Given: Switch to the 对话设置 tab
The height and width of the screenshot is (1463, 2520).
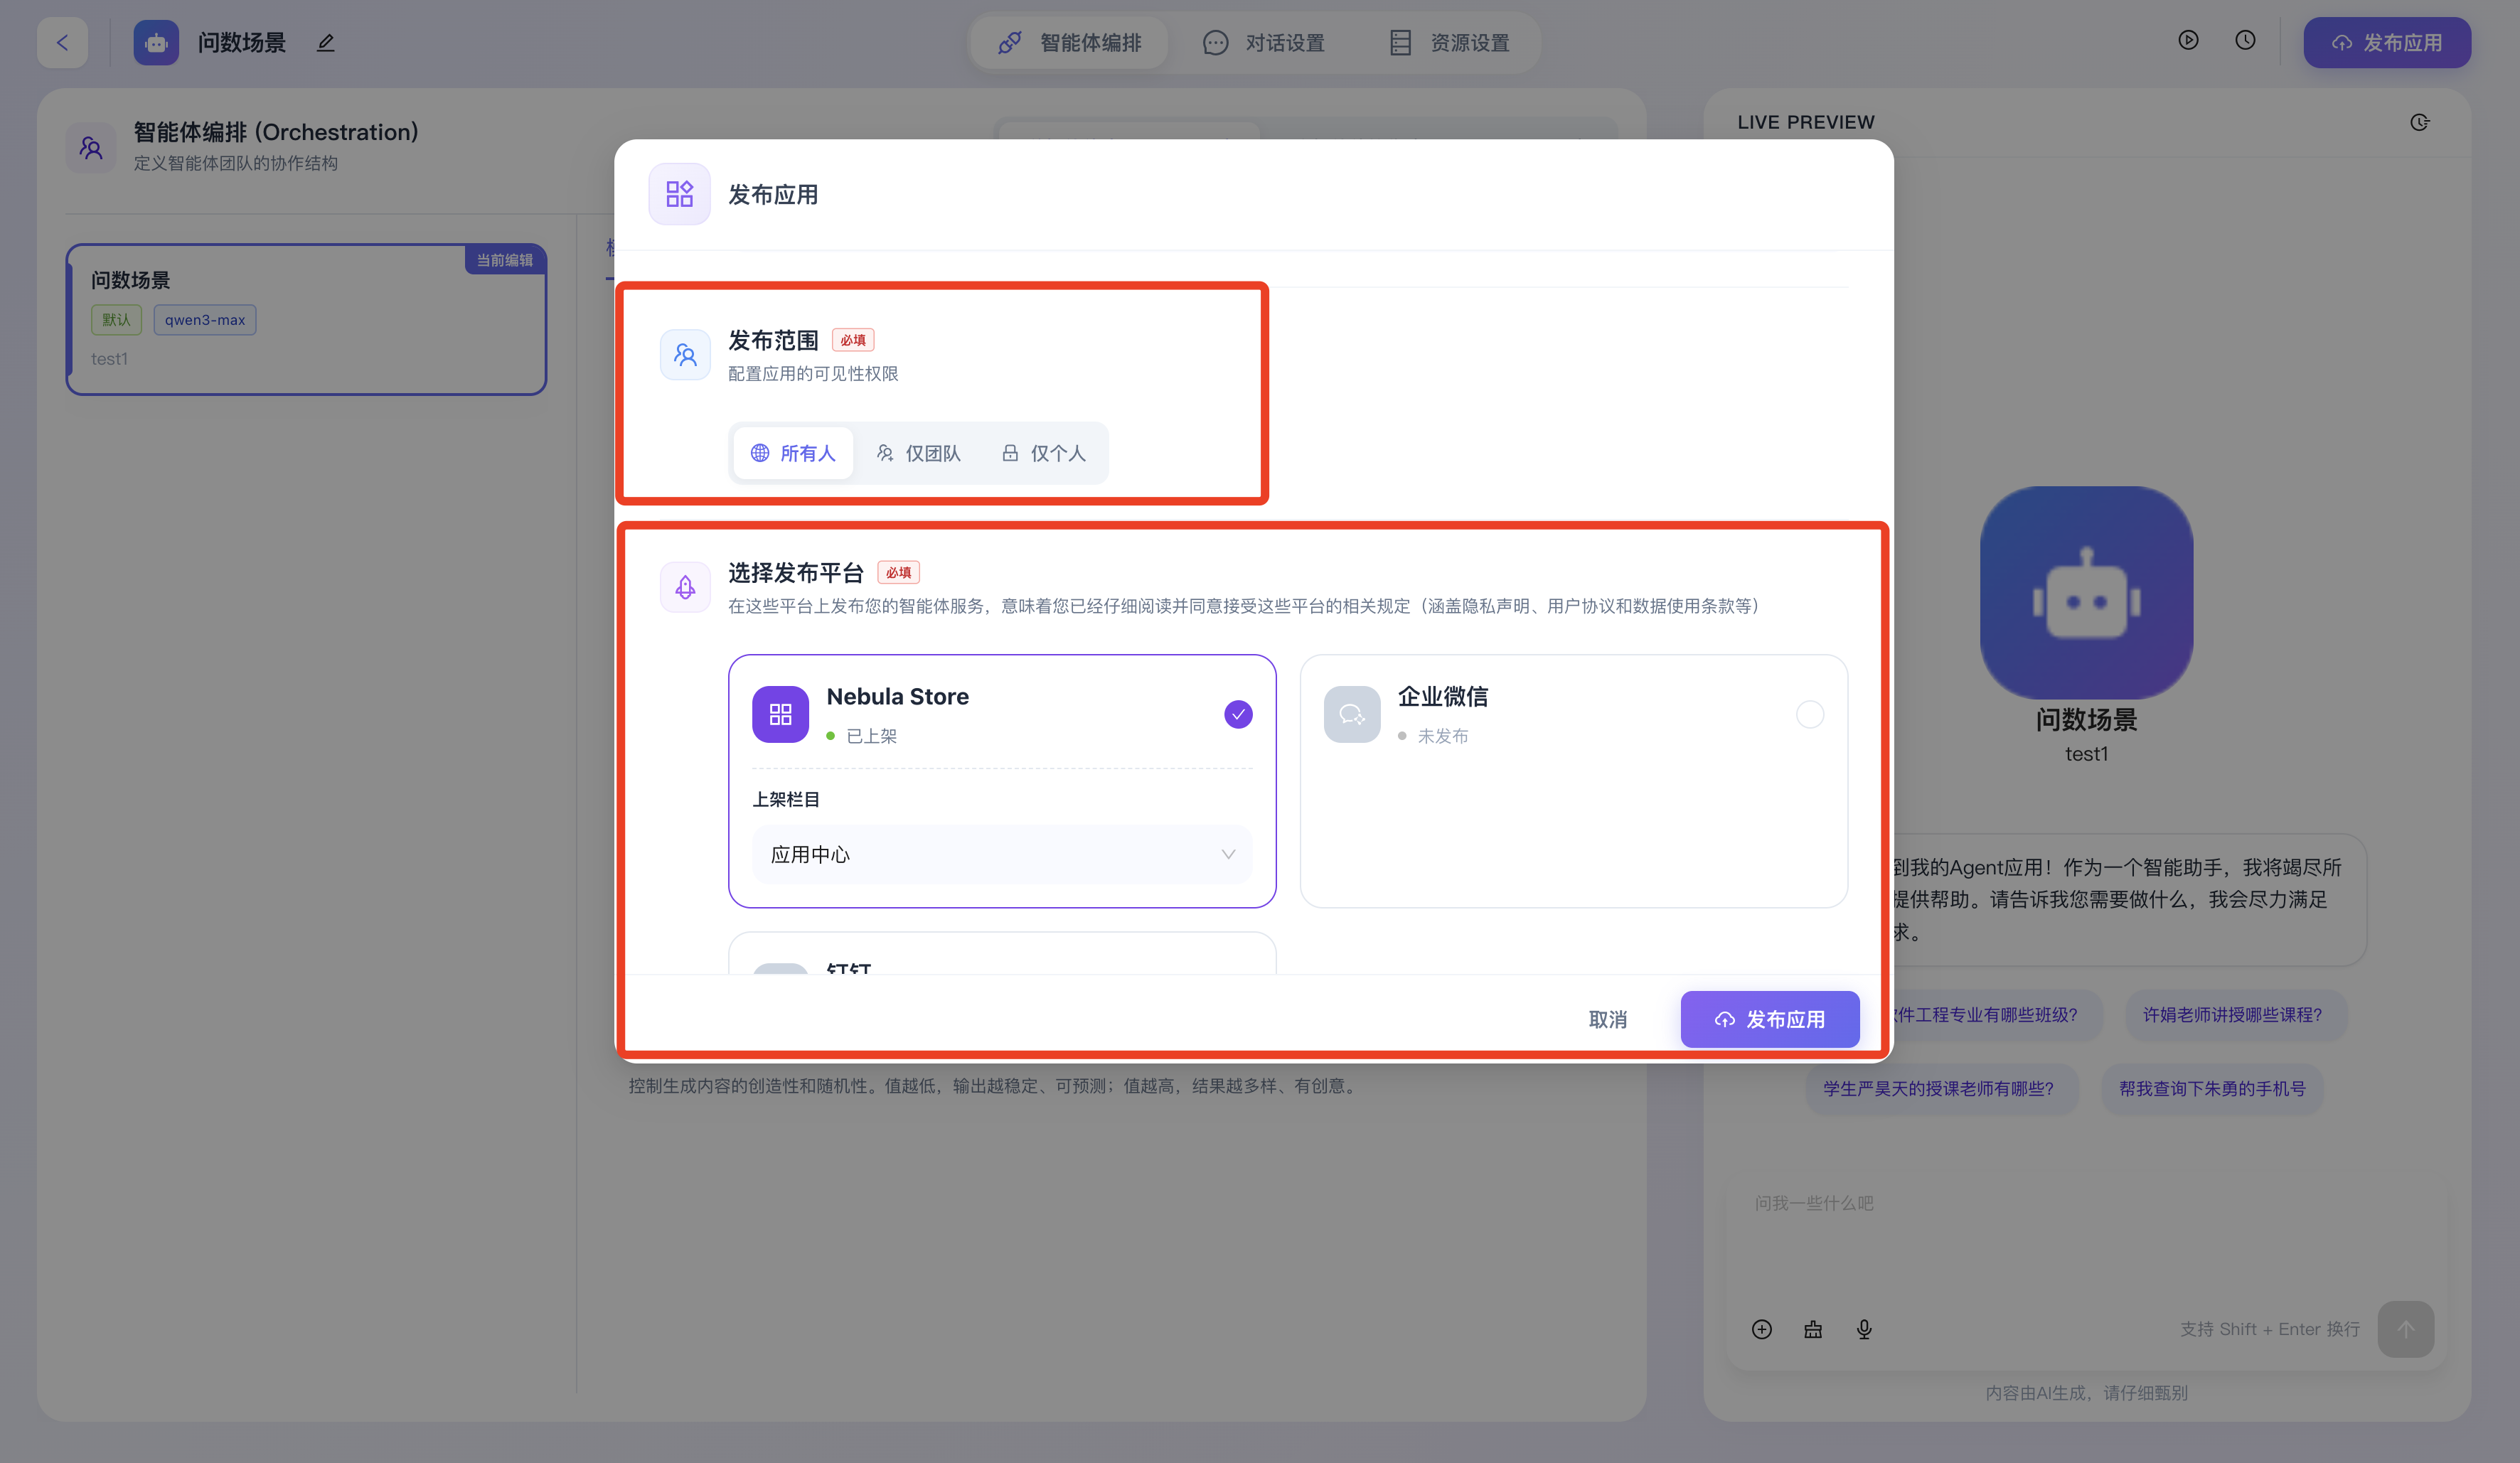Looking at the screenshot, I should [x=1264, y=43].
